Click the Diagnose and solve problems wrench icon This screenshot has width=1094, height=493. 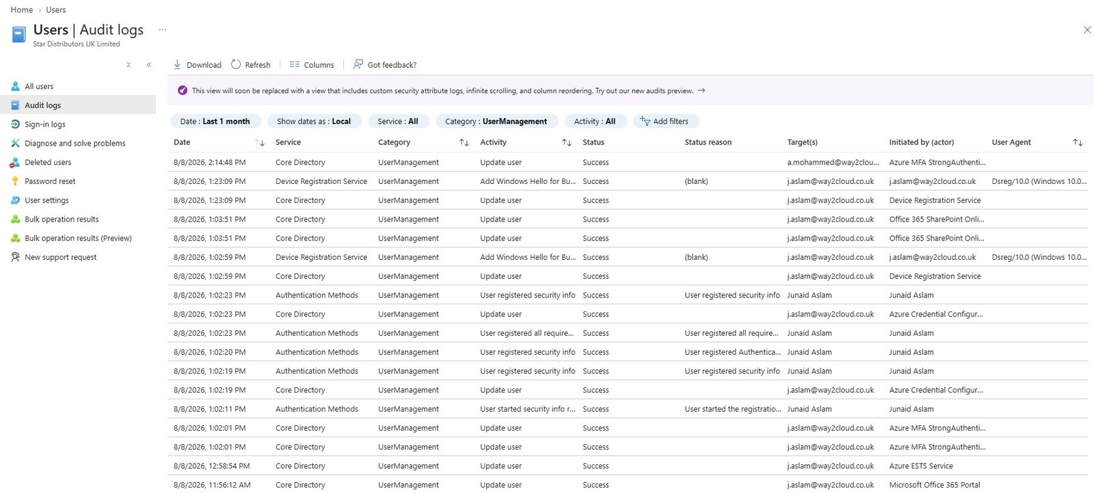tap(15, 144)
